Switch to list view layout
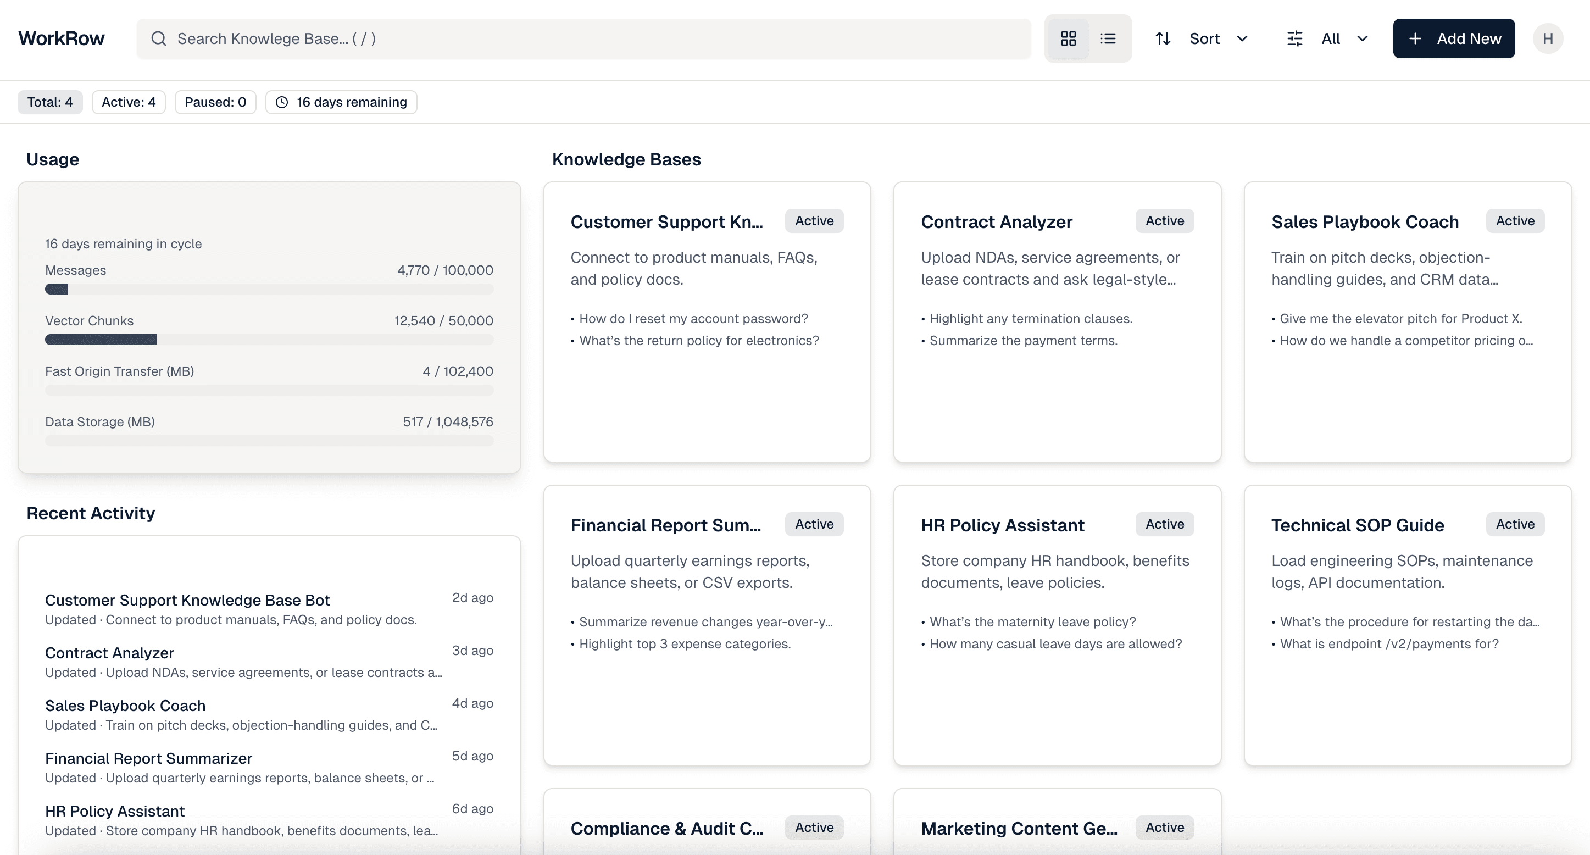This screenshot has width=1590, height=855. [x=1108, y=38]
